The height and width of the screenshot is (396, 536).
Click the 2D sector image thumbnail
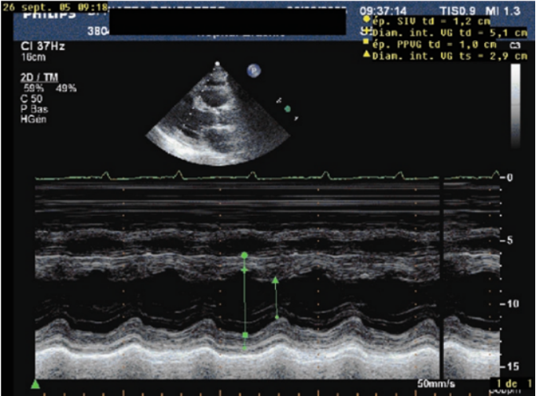click(218, 114)
